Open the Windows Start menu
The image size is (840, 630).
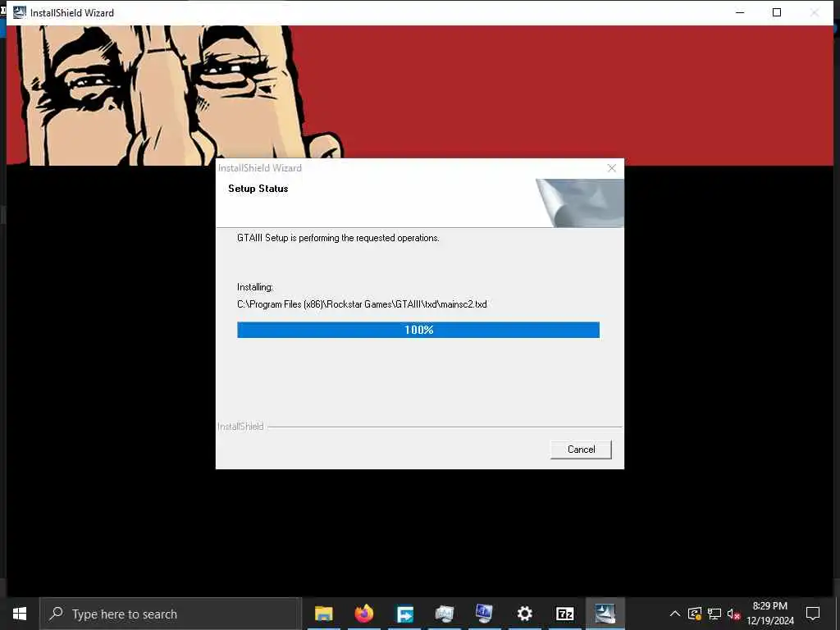click(20, 614)
